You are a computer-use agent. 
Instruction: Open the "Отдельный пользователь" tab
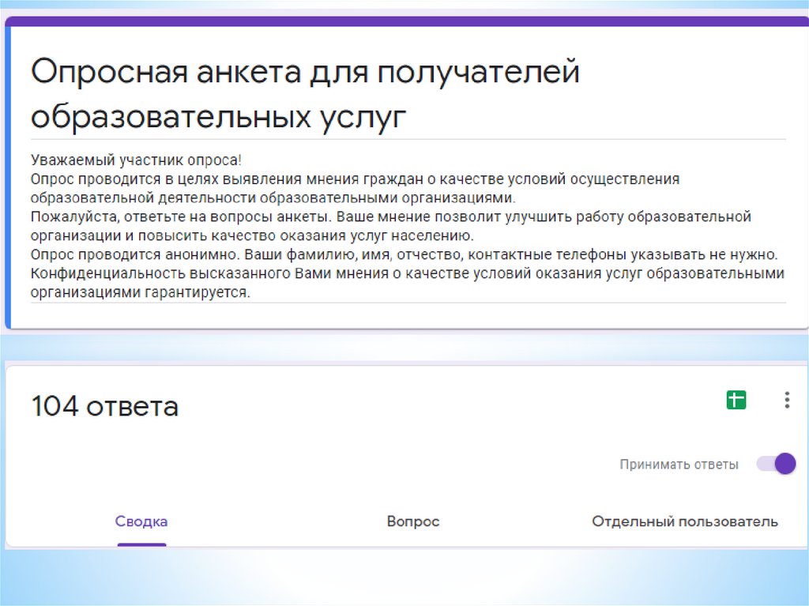point(685,521)
